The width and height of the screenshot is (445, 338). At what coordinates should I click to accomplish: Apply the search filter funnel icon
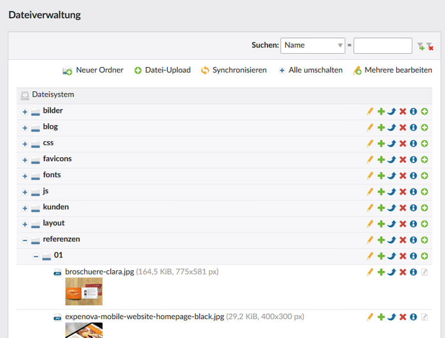tap(421, 46)
